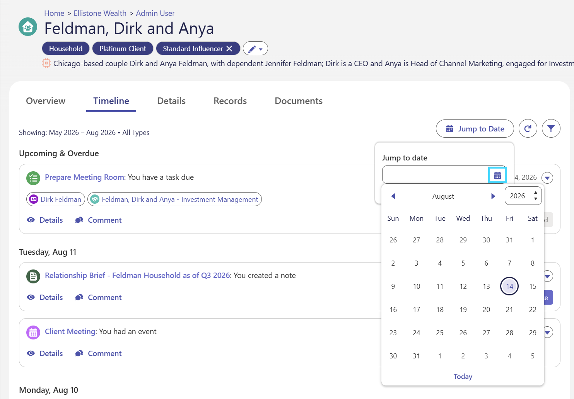Select the Platinum Client tag
The width and height of the screenshot is (574, 399).
123,49
